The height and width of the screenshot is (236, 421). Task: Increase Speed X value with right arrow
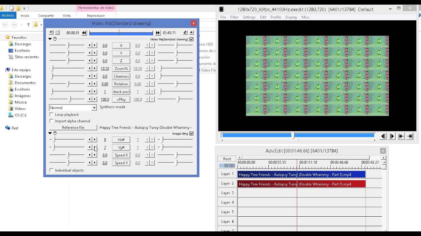(95, 155)
